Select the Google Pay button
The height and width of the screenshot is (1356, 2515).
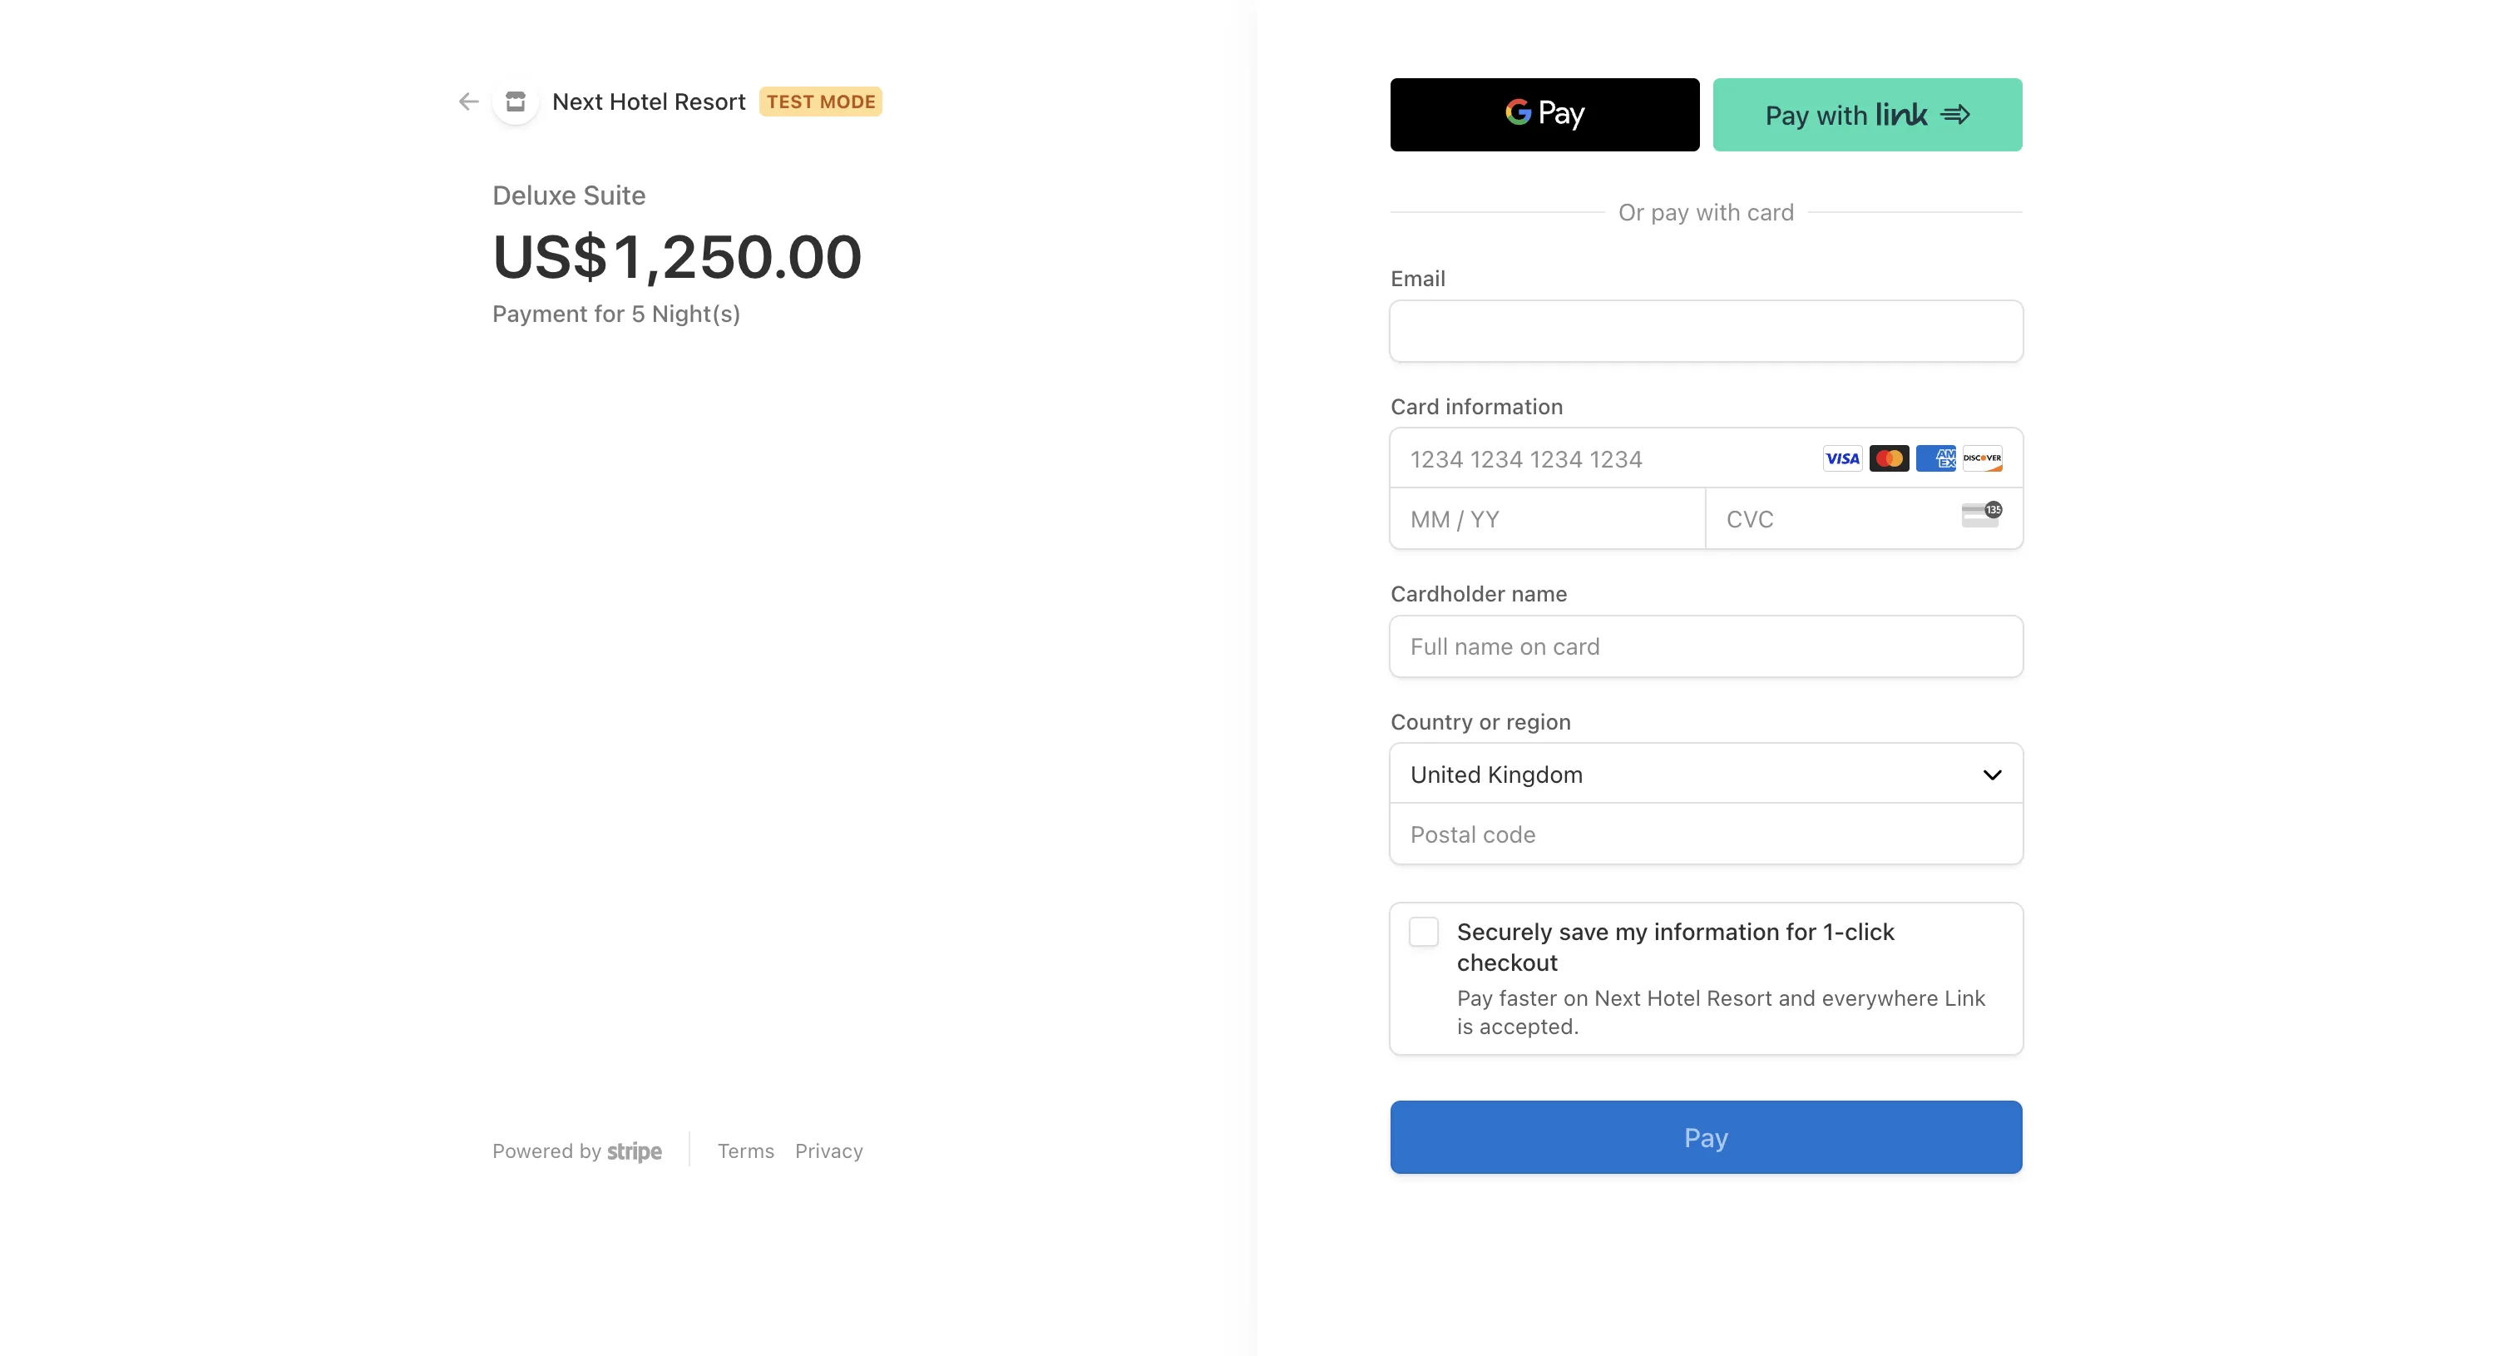pyautogui.click(x=1543, y=114)
